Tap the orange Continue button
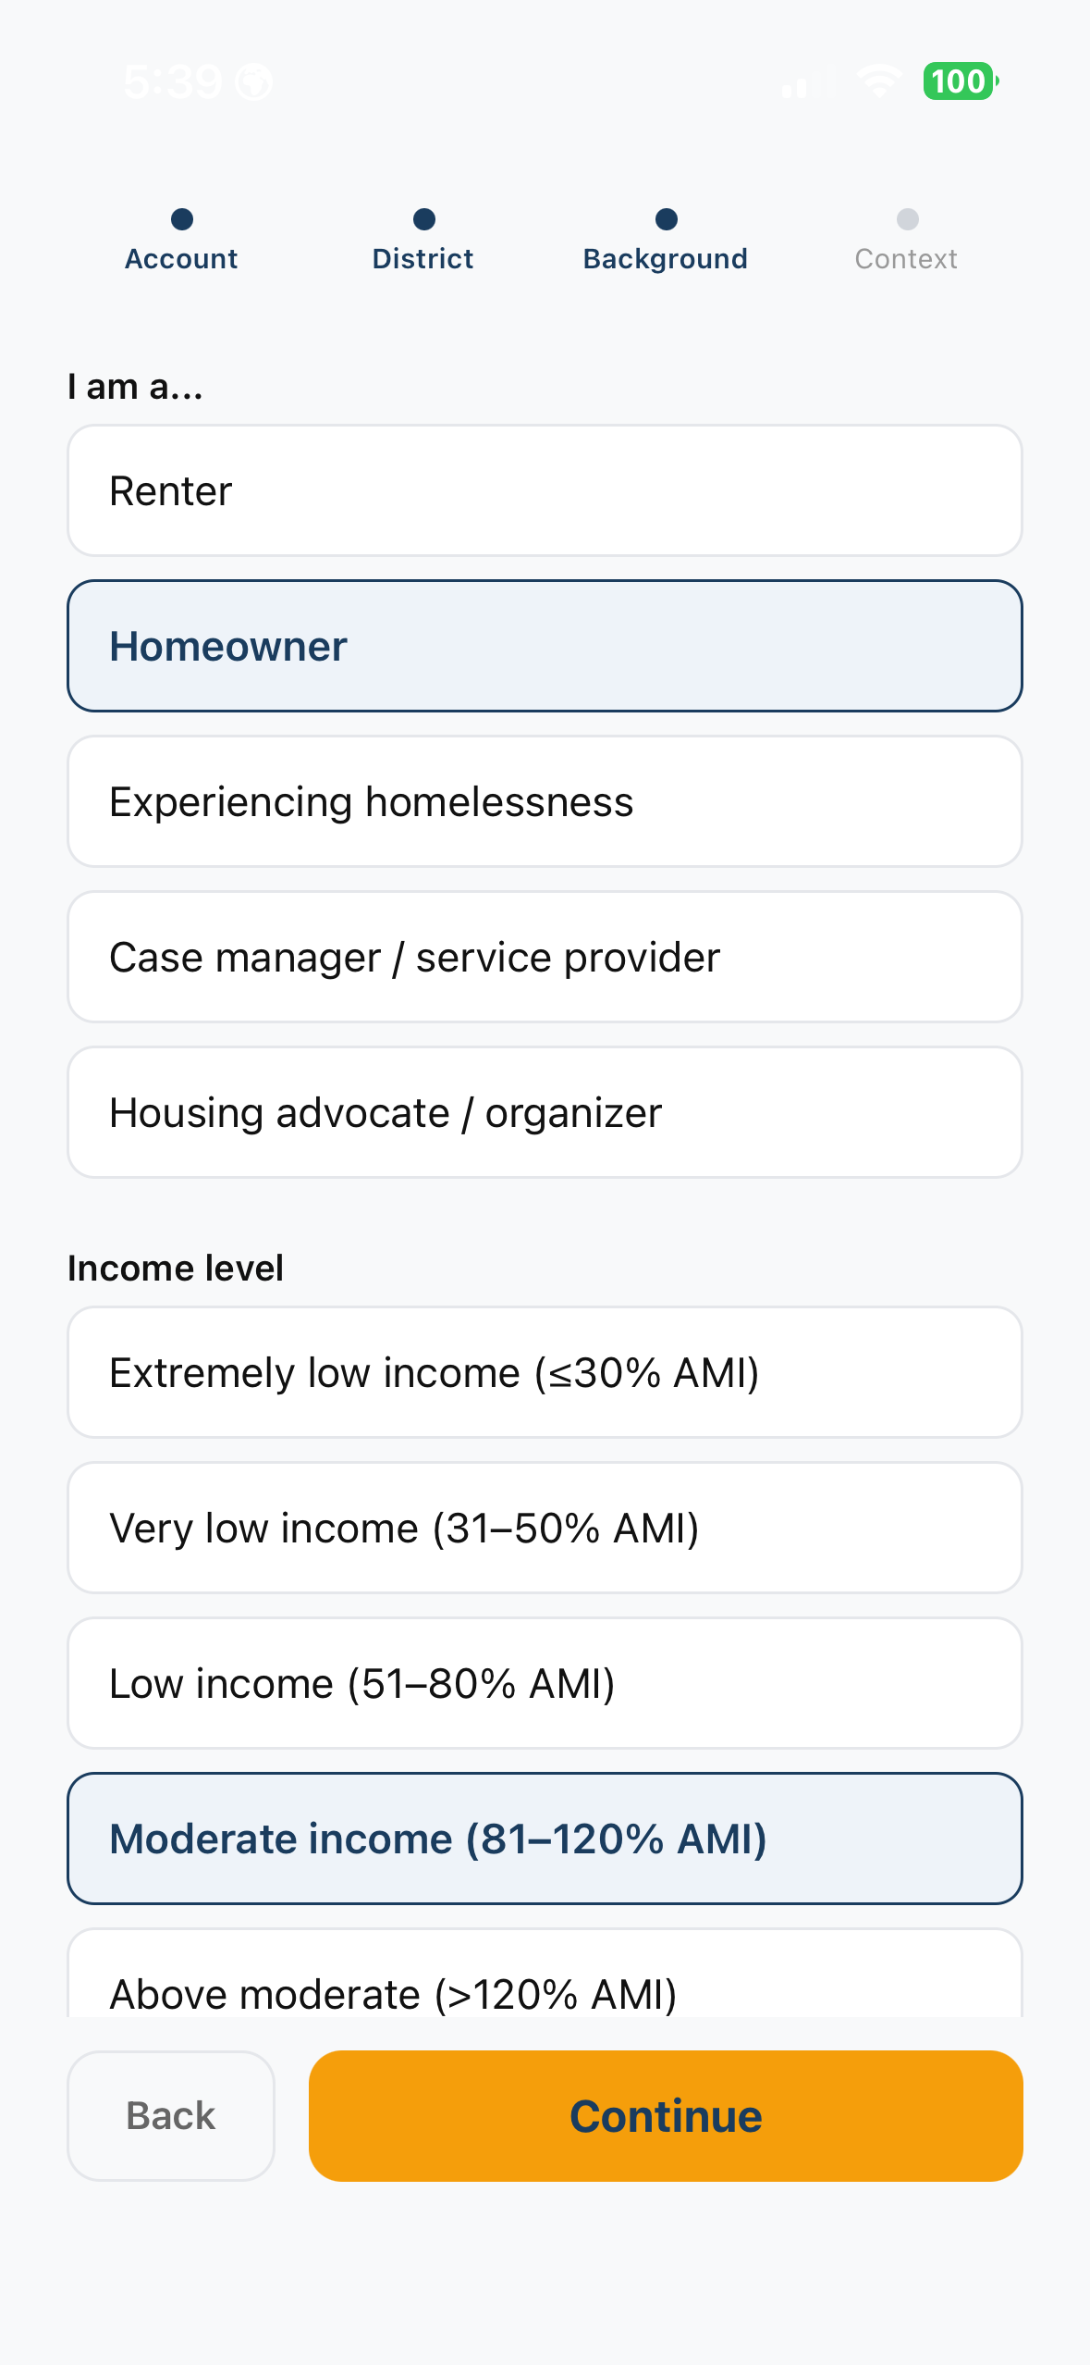 (x=666, y=2116)
